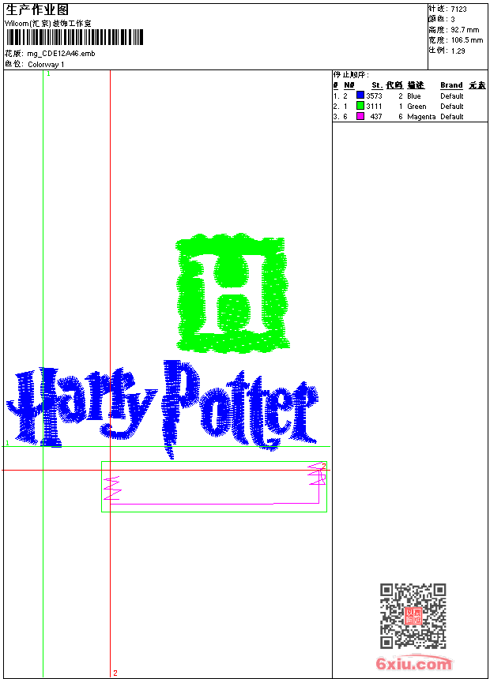
Task: Click Default brand in the Blue row
Action: 452,96
